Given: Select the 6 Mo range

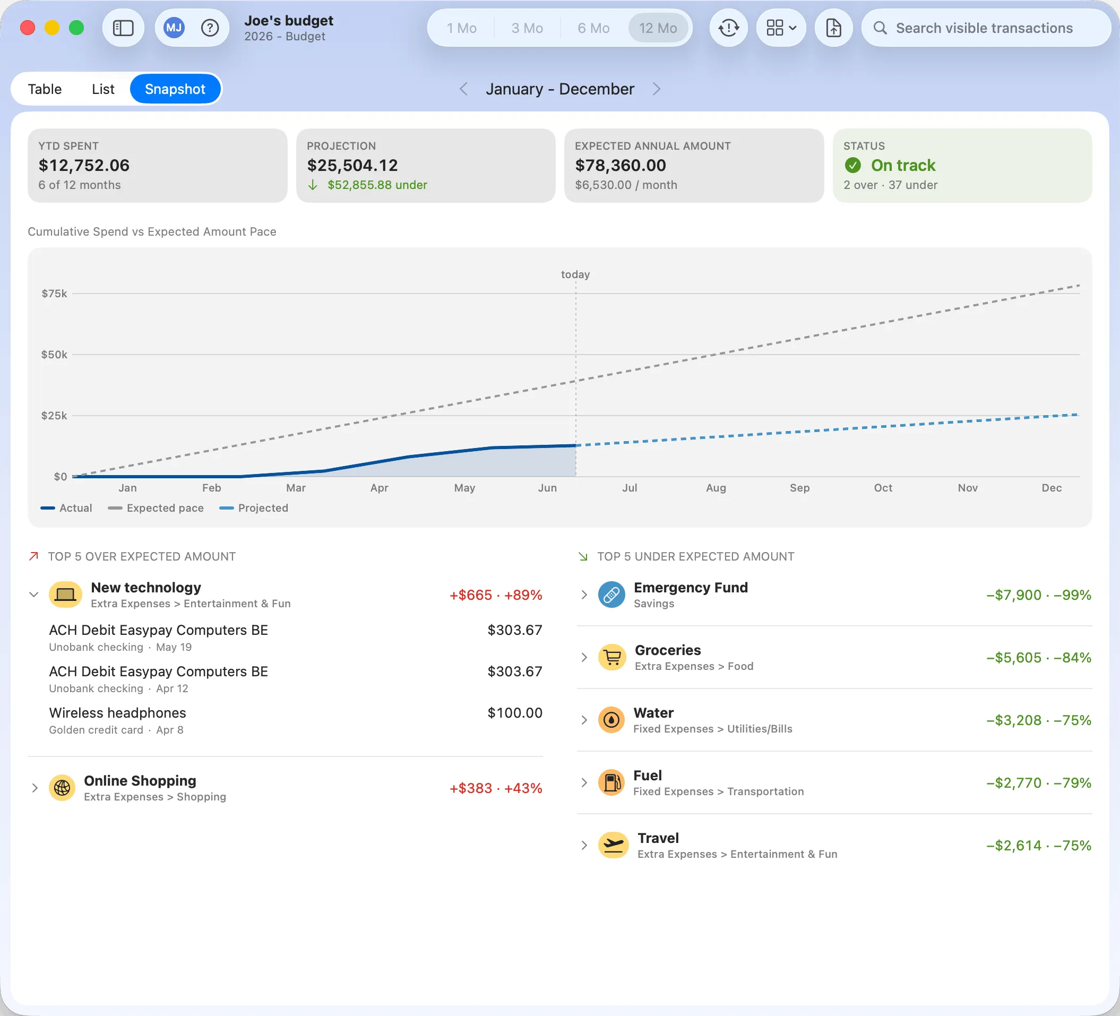Looking at the screenshot, I should tap(593, 28).
